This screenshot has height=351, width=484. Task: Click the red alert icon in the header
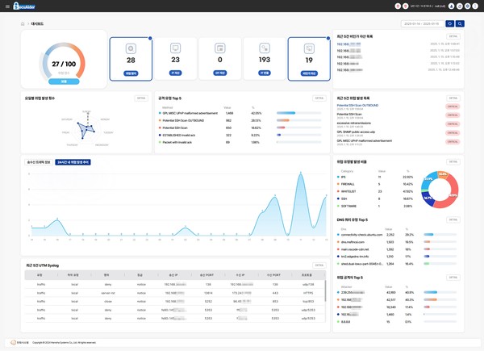(398, 6)
